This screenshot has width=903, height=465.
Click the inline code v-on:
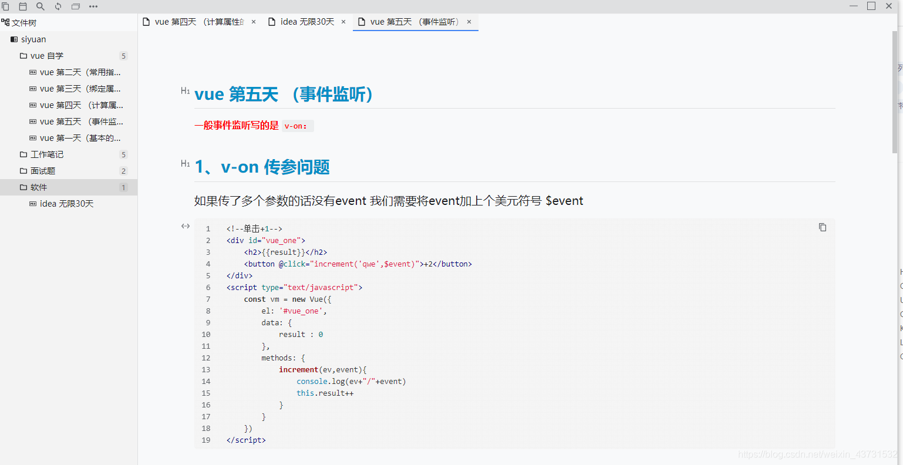coord(298,126)
